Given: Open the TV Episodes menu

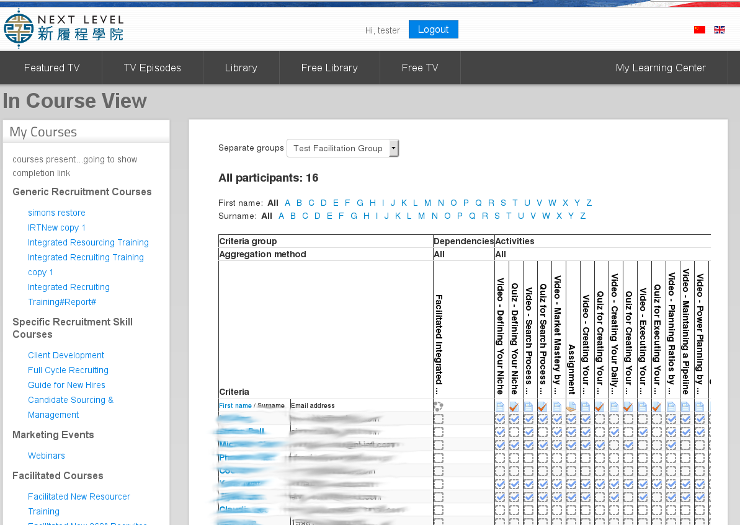Looking at the screenshot, I should (x=152, y=68).
